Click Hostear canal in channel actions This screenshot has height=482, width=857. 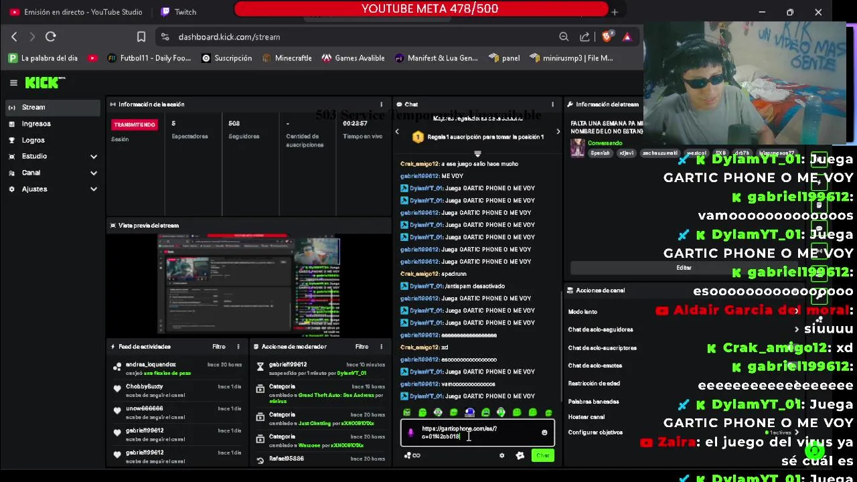(x=587, y=417)
